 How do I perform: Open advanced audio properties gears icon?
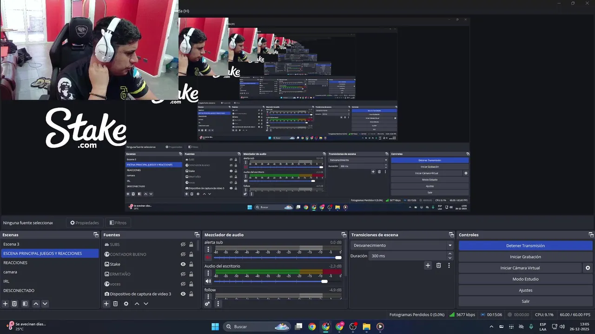click(207, 304)
